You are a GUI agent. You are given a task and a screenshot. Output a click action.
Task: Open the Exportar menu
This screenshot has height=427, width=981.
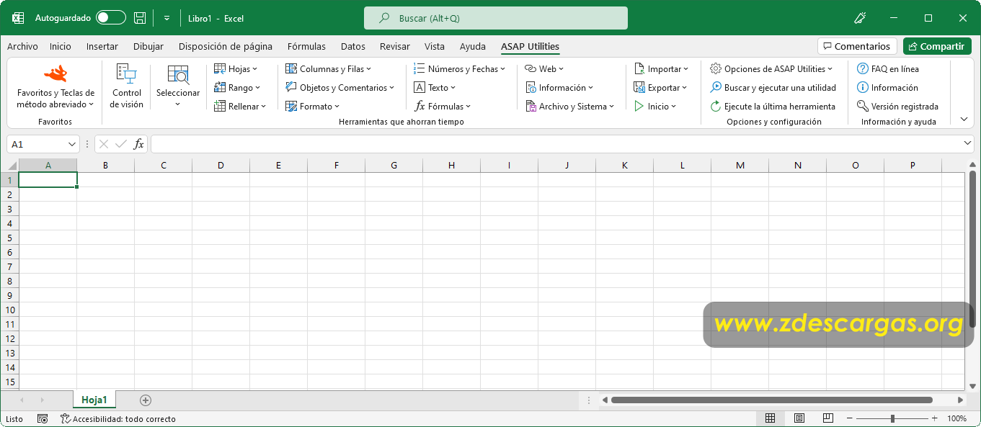[x=661, y=88]
